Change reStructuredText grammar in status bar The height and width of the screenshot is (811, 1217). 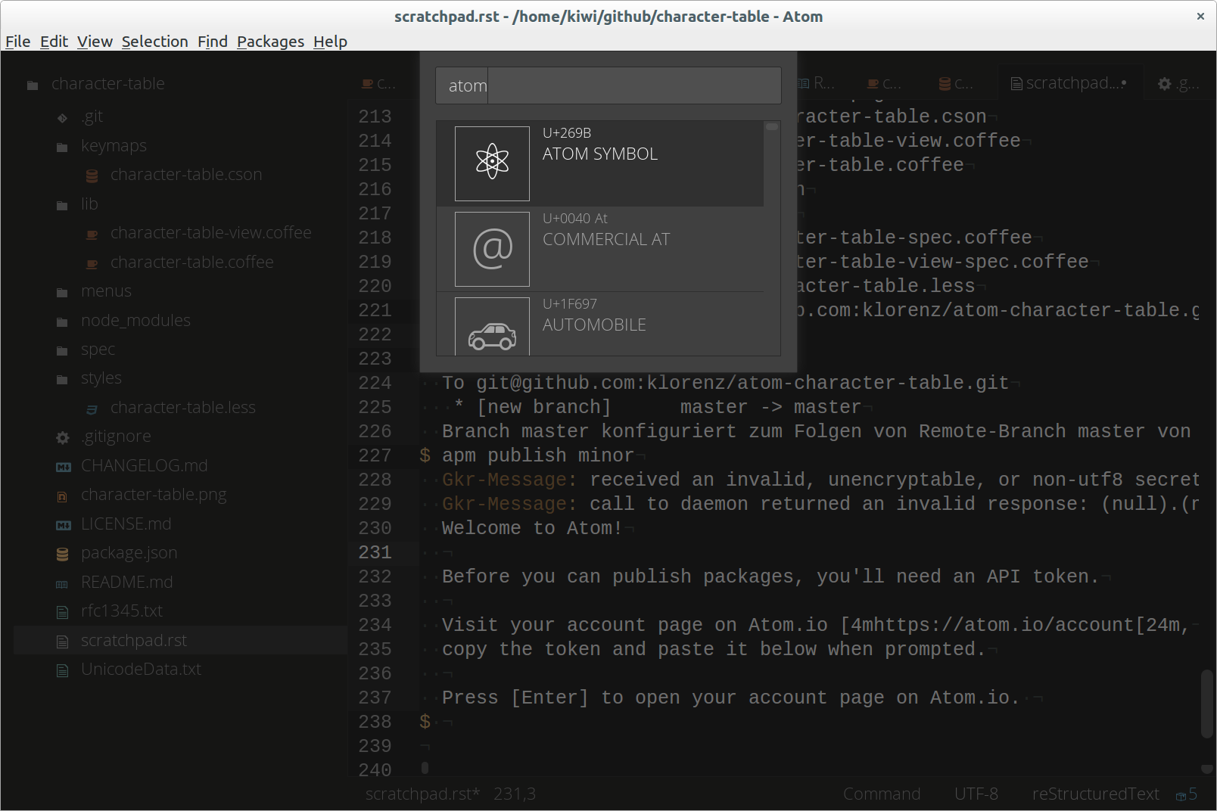point(1096,794)
